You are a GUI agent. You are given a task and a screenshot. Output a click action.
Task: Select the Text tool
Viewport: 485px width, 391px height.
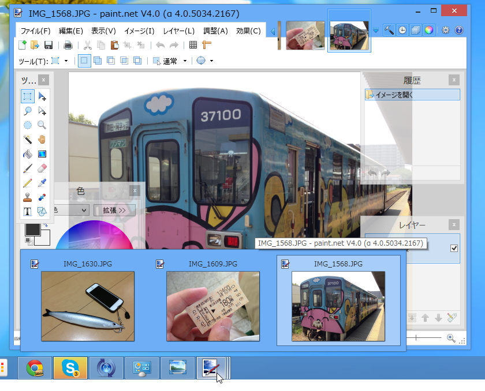[28, 212]
